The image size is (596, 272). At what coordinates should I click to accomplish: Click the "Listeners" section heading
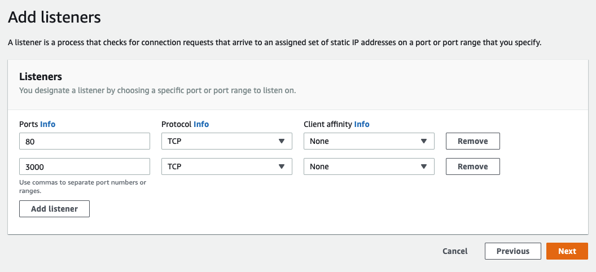point(41,76)
